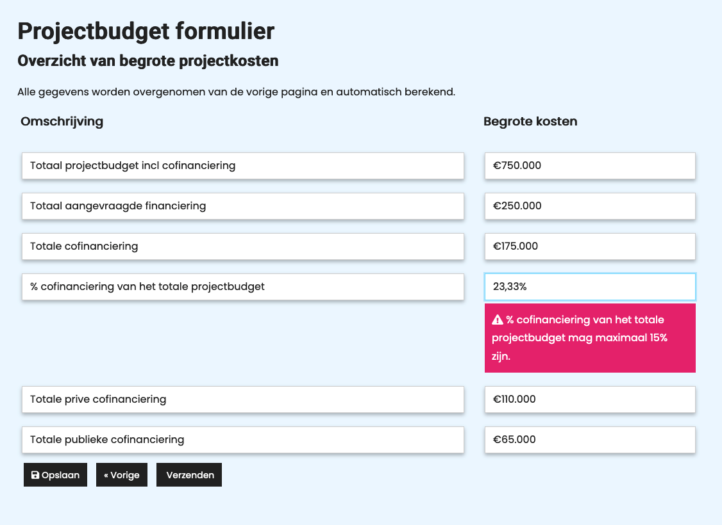The image size is (722, 525).
Task: Select the €175.000 cost field
Action: click(x=589, y=246)
